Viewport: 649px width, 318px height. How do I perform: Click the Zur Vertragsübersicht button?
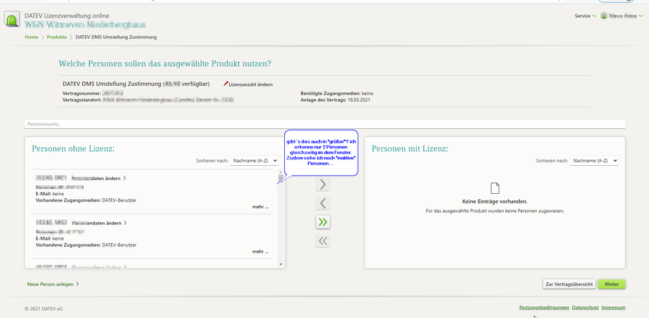(569, 284)
